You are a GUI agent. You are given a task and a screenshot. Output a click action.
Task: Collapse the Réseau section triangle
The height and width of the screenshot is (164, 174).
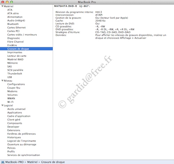point(2,81)
